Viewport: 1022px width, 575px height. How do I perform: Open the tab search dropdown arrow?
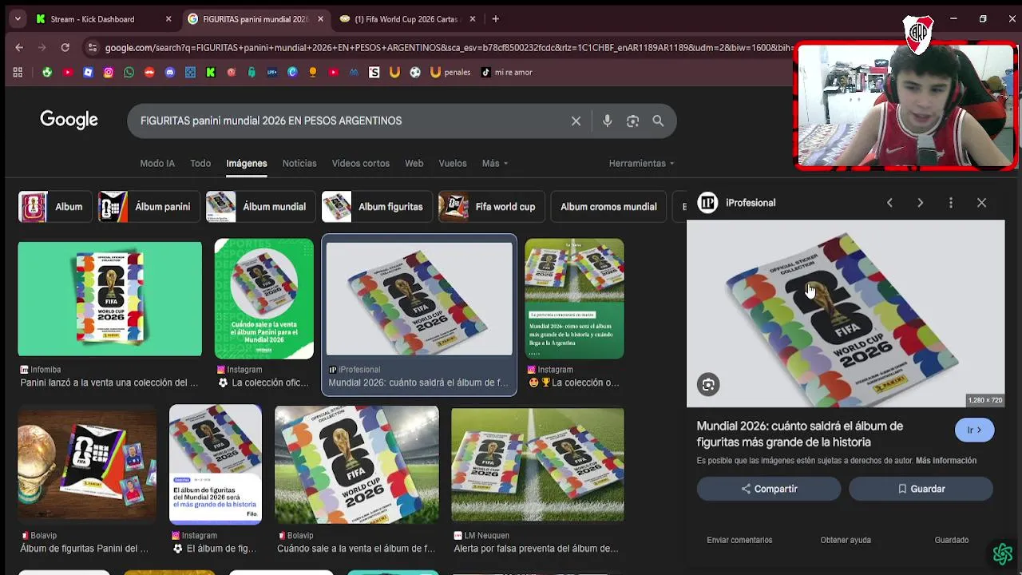click(x=18, y=19)
